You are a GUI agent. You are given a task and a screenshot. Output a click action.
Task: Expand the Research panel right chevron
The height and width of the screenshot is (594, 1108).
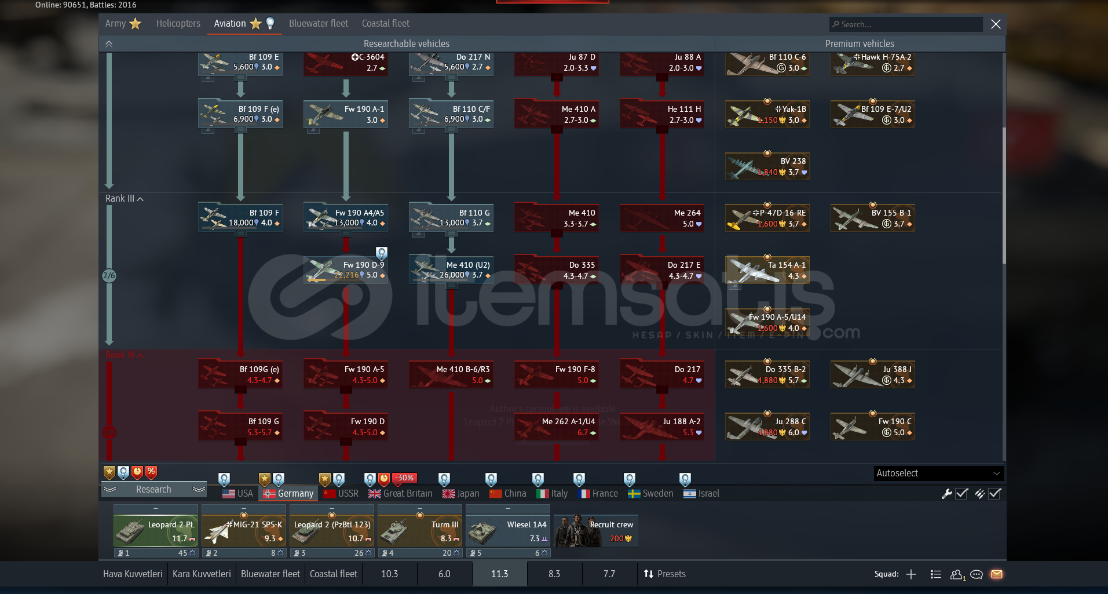199,490
